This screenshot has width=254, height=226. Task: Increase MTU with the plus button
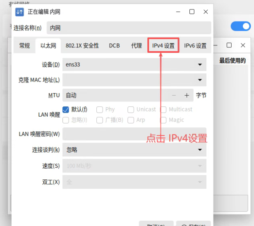pyautogui.click(x=187, y=95)
